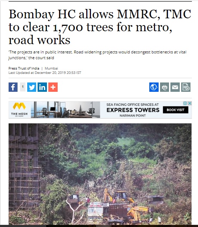Click the Facebook share count badge

click(23, 87)
